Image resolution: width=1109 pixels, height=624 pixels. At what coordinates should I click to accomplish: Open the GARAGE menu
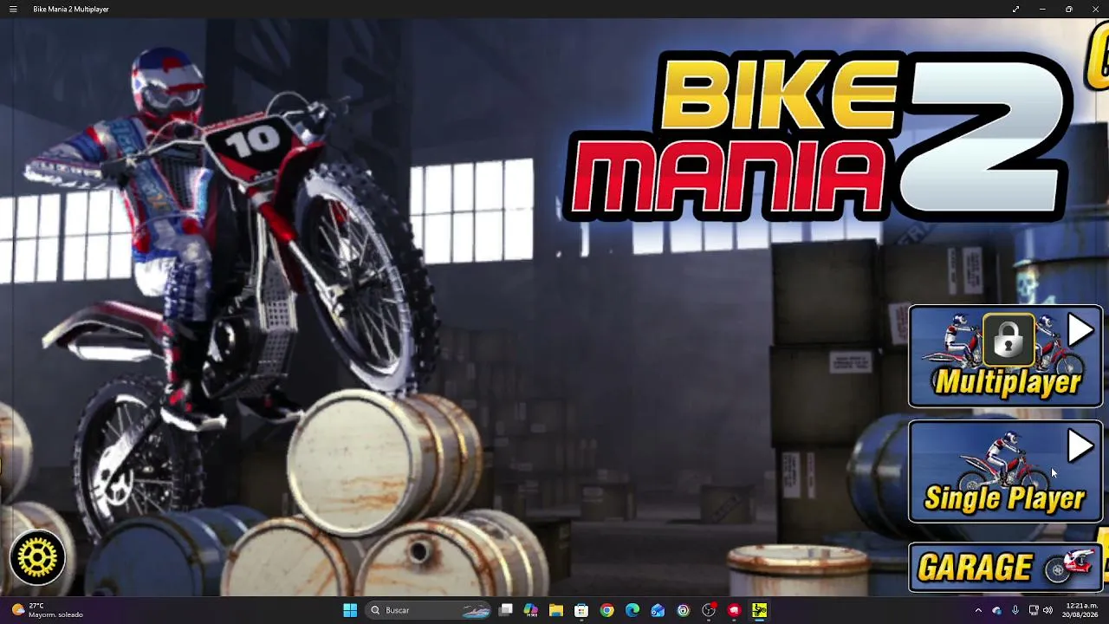click(1005, 568)
